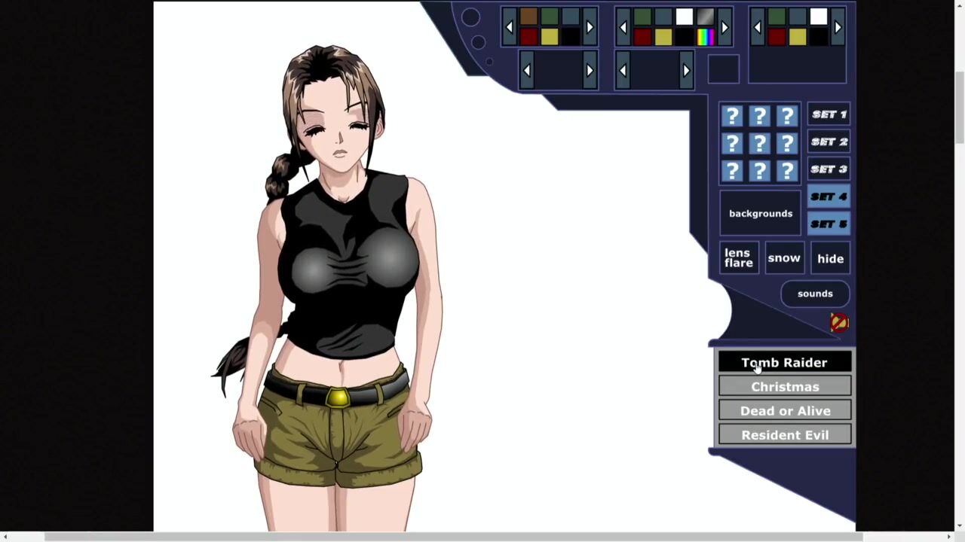Toggle the snow effect

[x=784, y=258]
